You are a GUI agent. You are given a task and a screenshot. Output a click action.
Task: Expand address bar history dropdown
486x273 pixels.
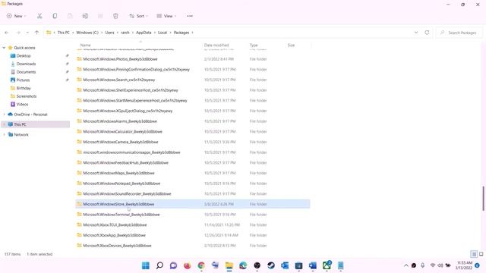(416, 33)
